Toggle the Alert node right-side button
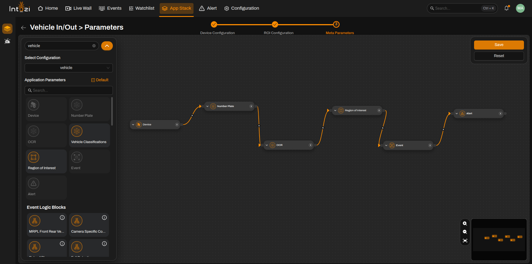Image resolution: width=532 pixels, height=264 pixels. [500, 114]
